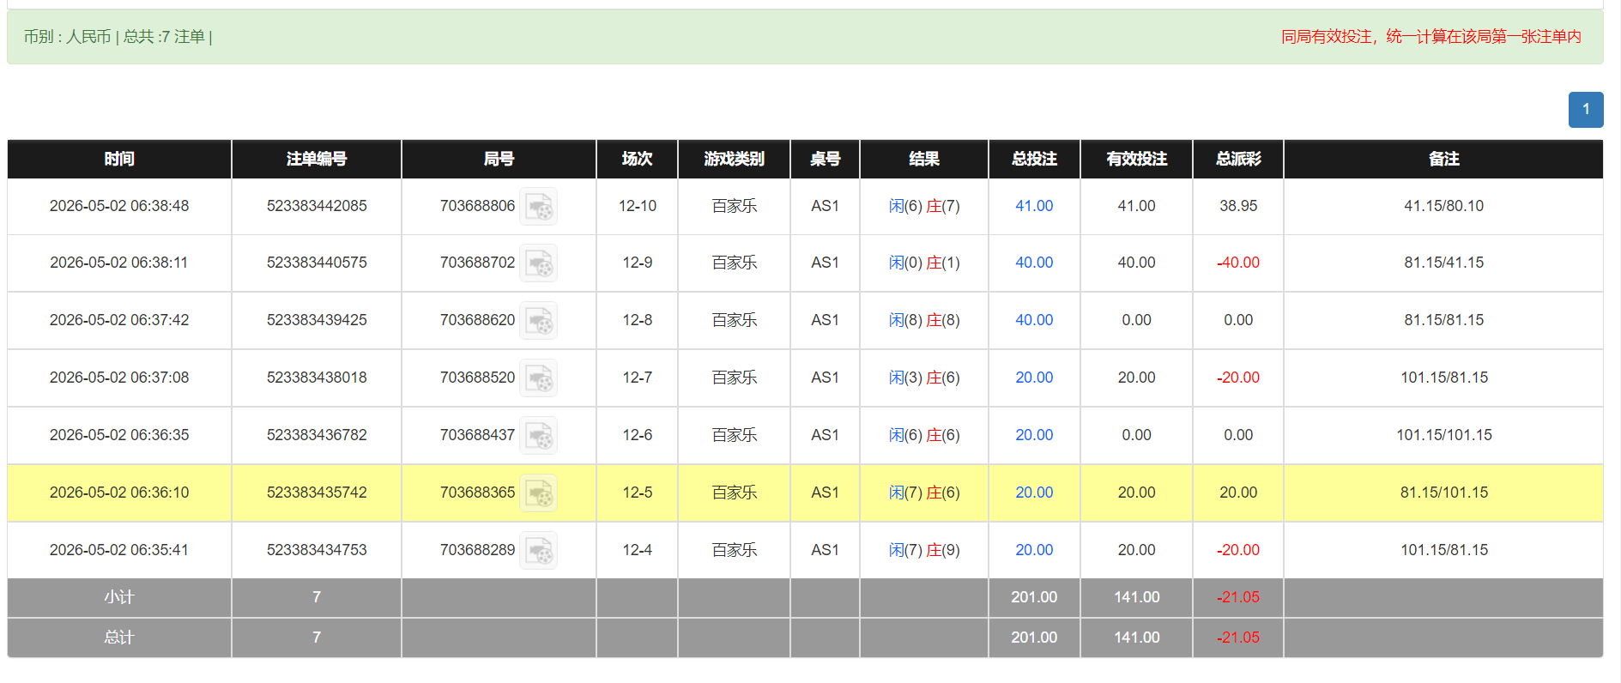1621x683 pixels.
Task: Click timestamp 2026-05-02 06:35:41
Action: [x=119, y=550]
